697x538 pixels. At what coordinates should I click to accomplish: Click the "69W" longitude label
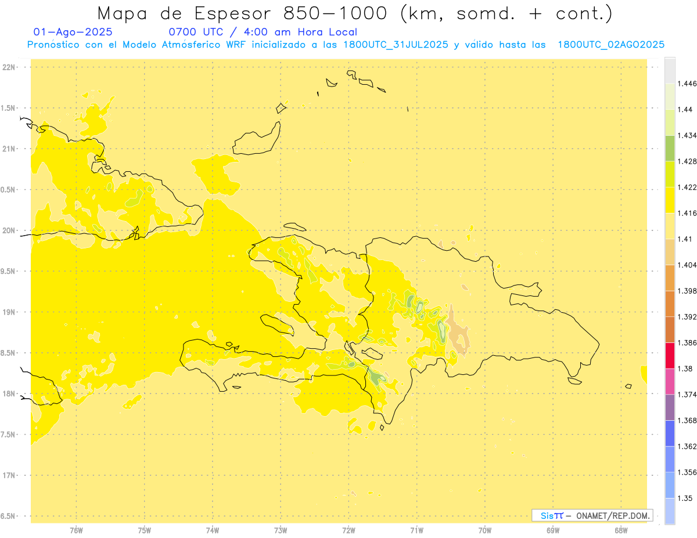tap(553, 531)
